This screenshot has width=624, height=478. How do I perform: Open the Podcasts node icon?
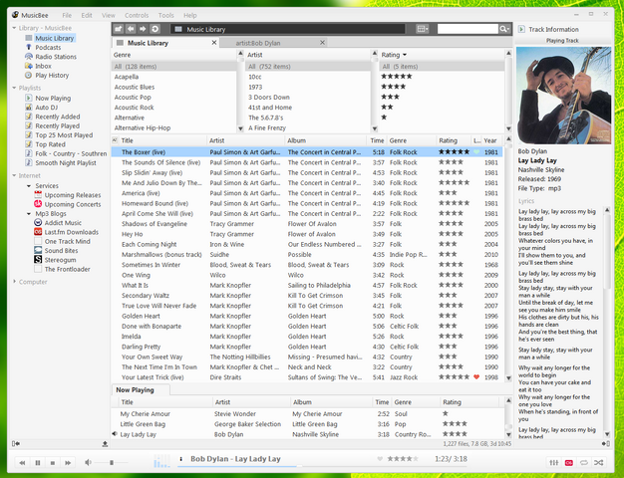[28, 48]
